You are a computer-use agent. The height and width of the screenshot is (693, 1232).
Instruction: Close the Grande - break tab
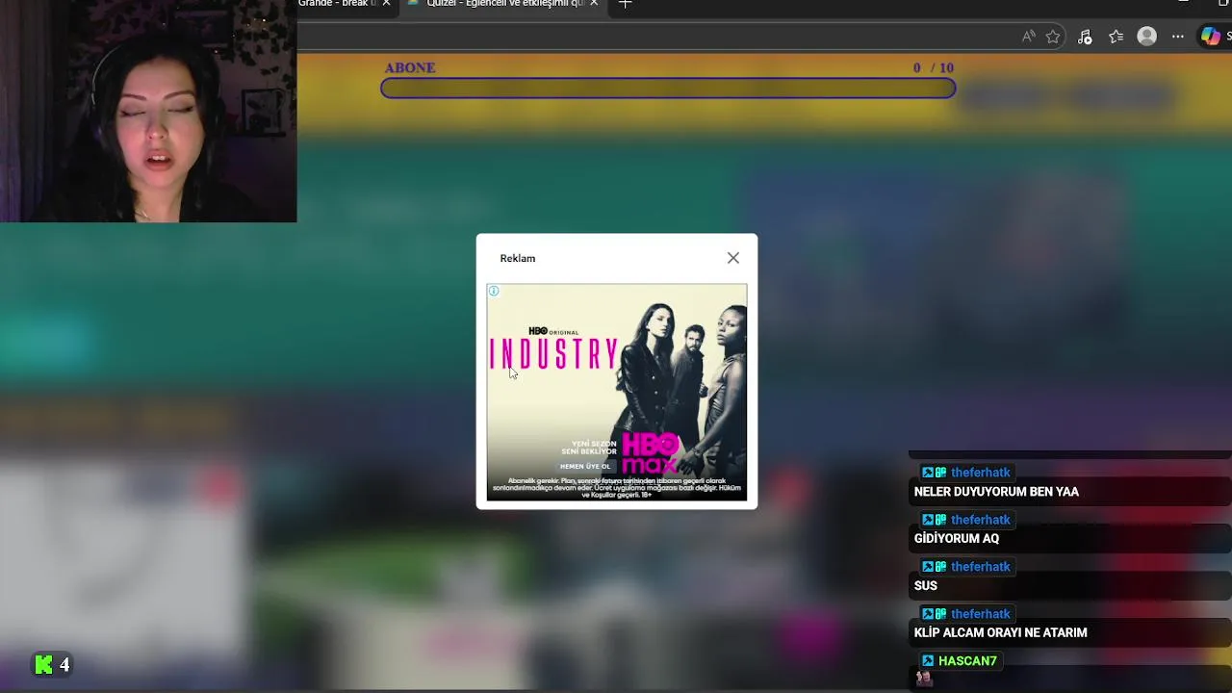pos(386,4)
